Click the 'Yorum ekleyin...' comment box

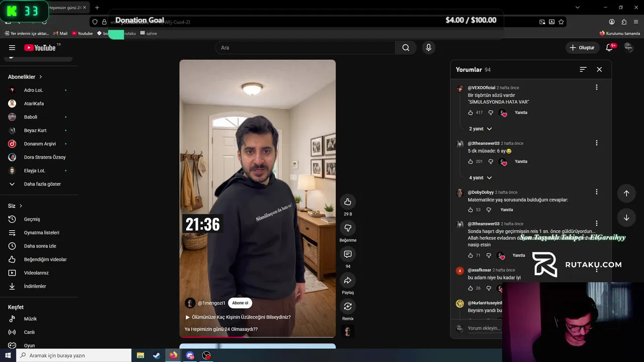484,328
